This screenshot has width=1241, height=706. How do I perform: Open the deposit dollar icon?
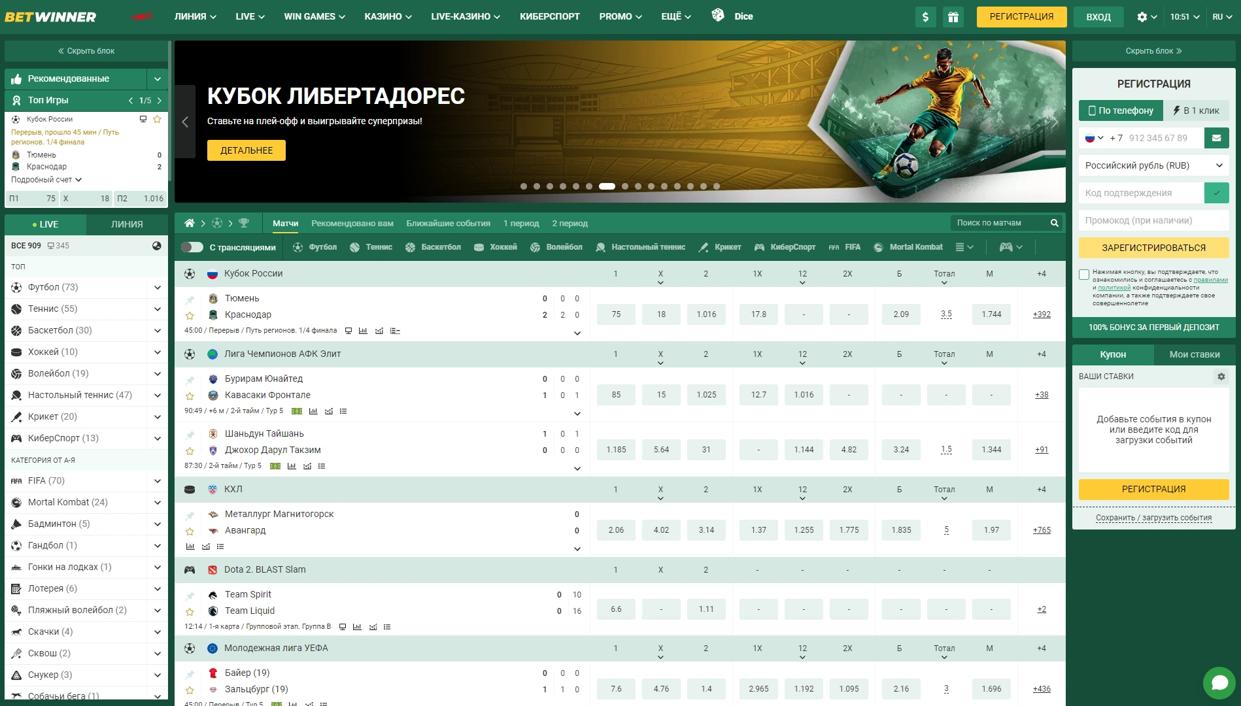tap(925, 17)
